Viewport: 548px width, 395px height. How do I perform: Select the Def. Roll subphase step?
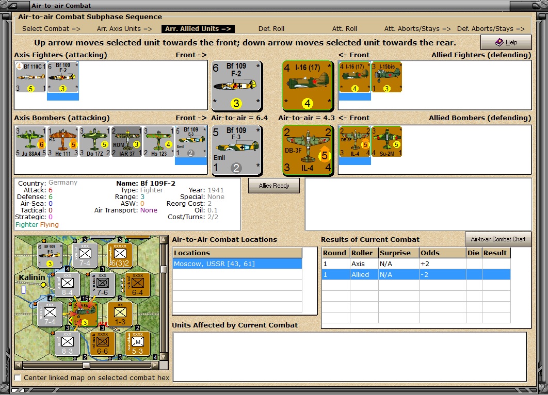click(271, 29)
